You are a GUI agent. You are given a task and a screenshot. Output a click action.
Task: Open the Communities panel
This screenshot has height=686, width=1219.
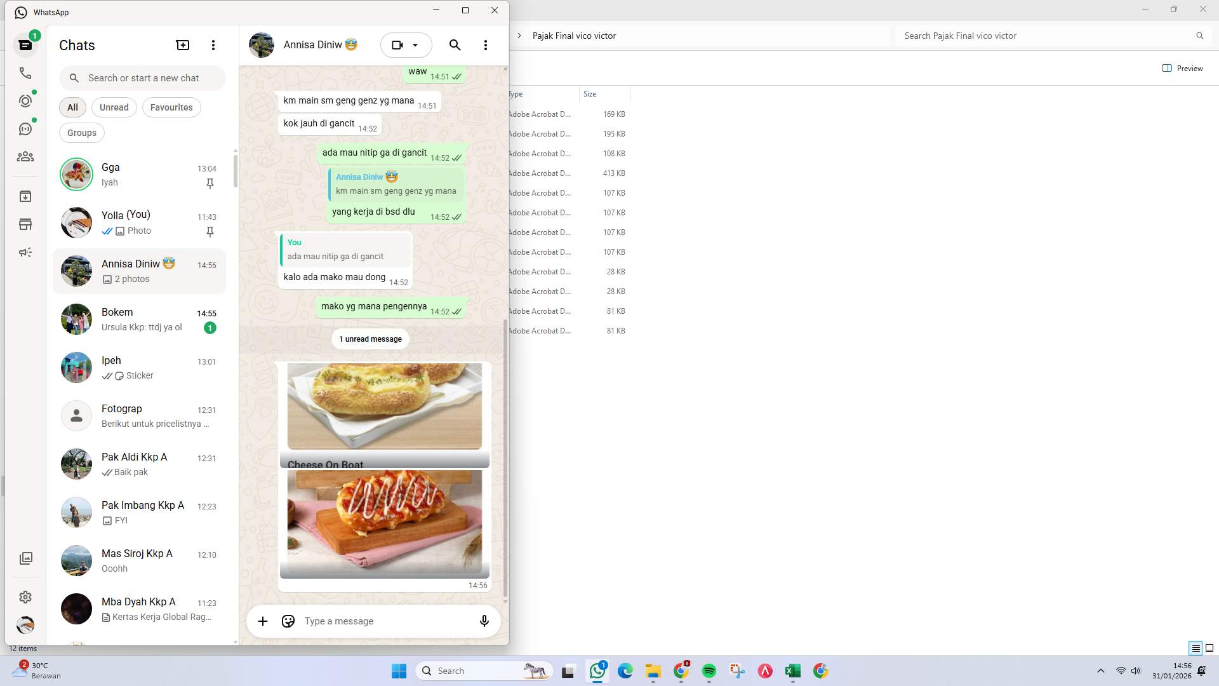pyautogui.click(x=25, y=157)
